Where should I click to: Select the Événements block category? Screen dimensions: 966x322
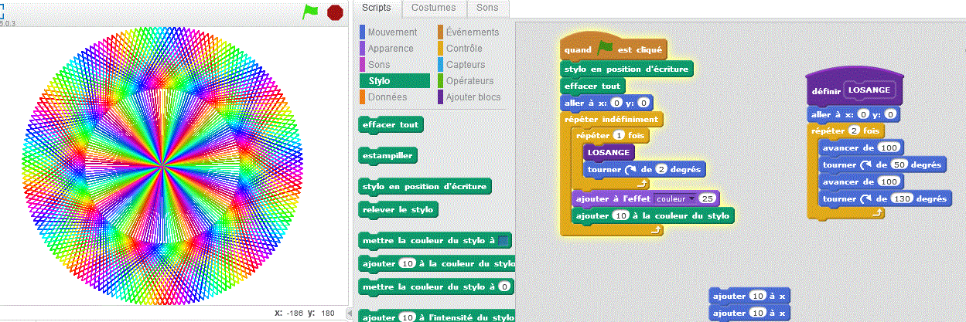point(470,32)
